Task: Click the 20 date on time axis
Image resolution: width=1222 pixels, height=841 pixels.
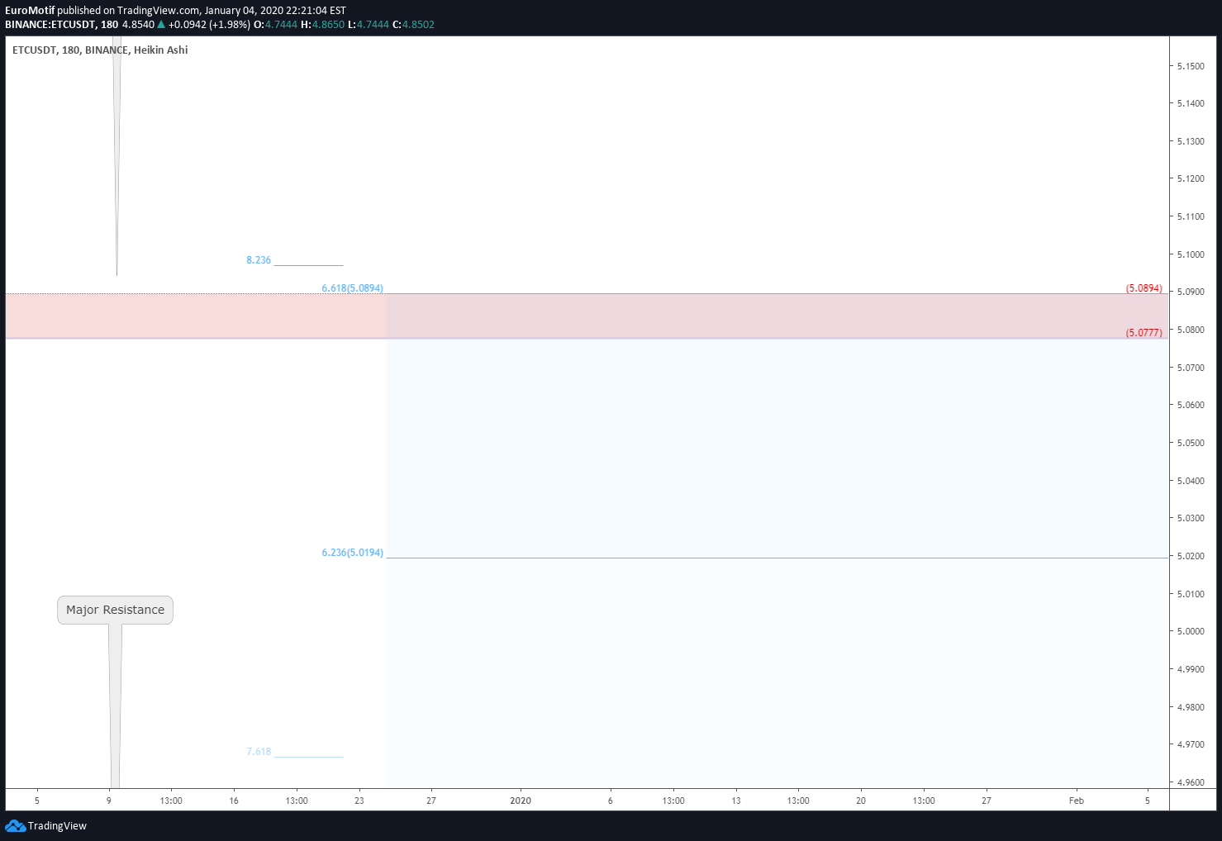Action: (x=861, y=801)
